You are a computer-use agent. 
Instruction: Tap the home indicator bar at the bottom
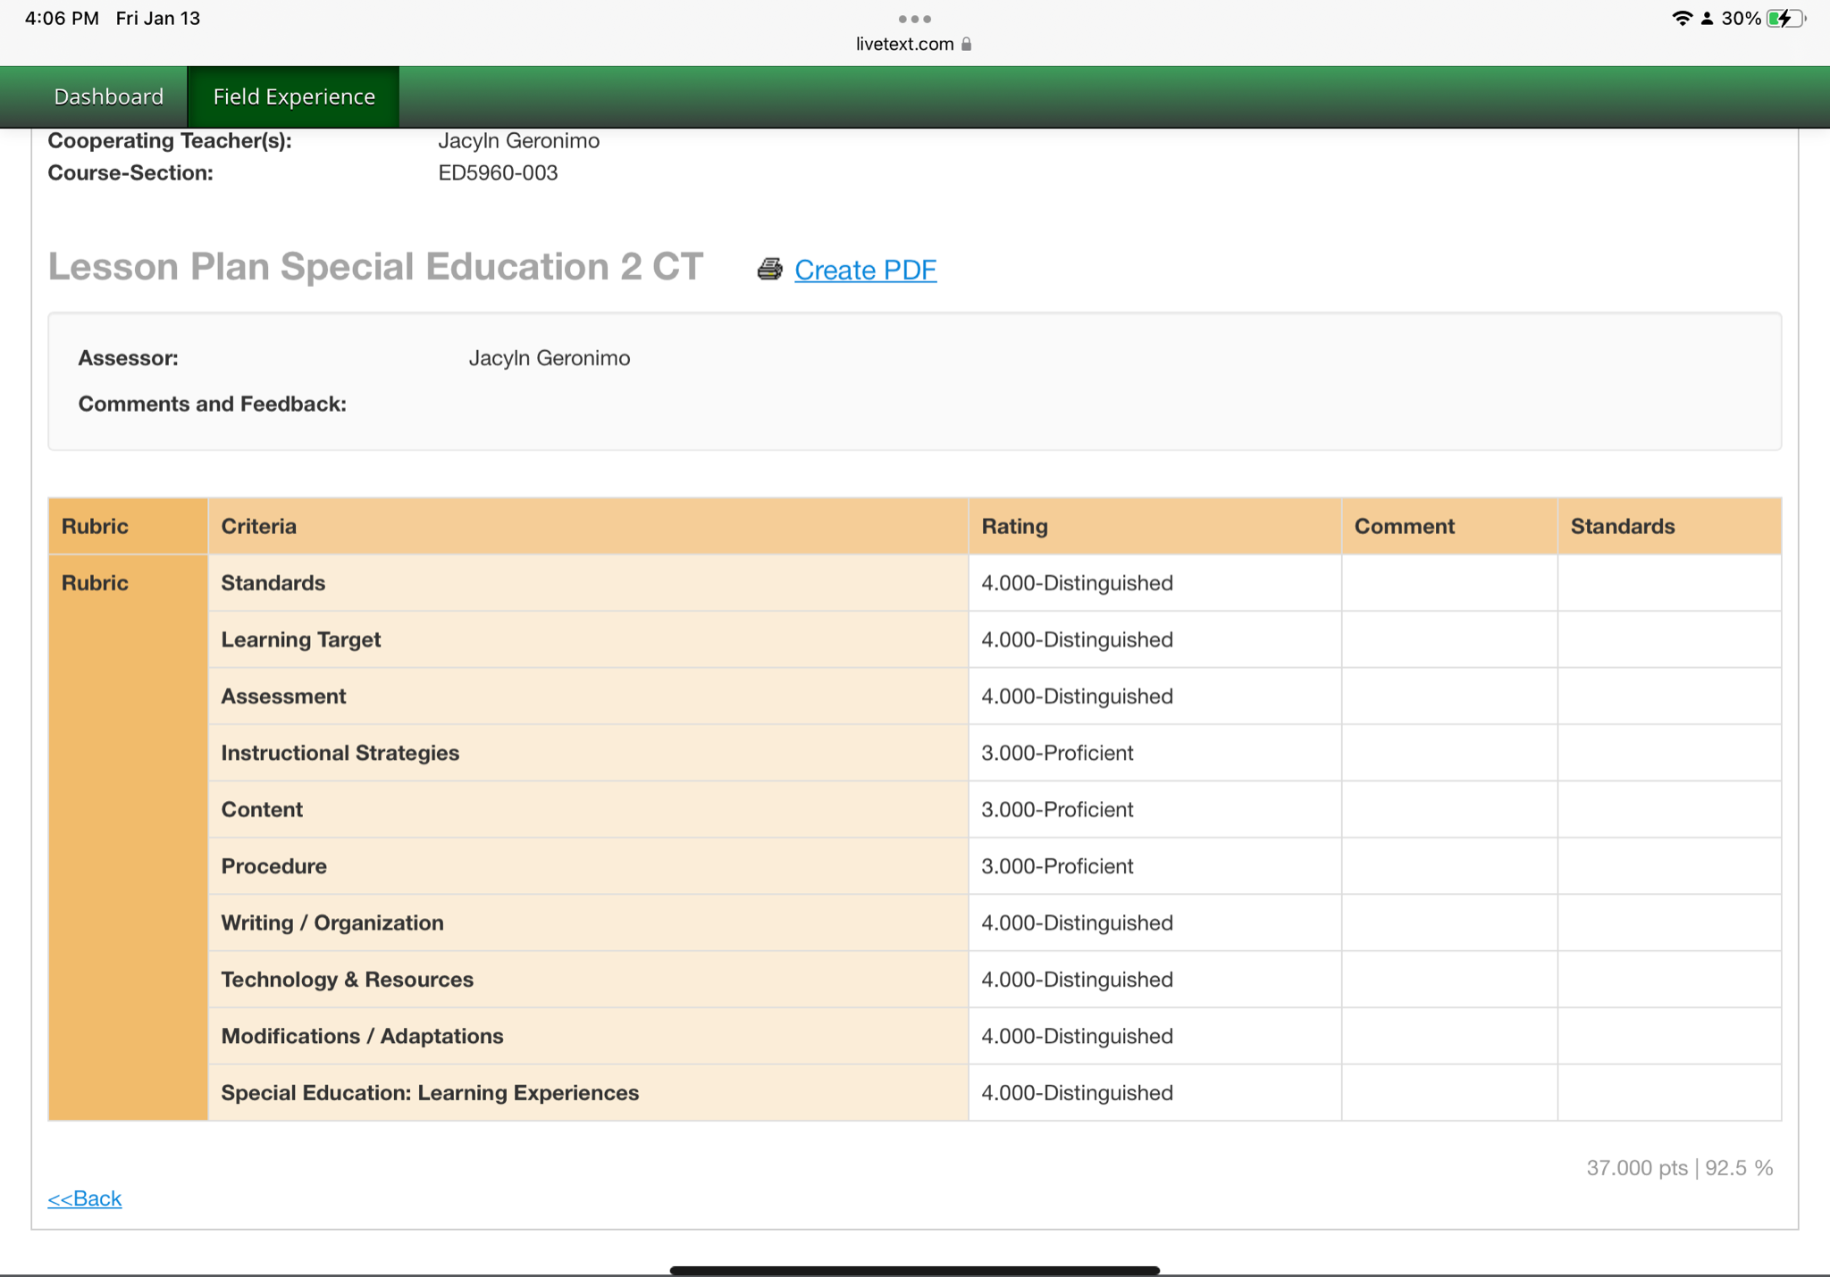click(914, 1269)
